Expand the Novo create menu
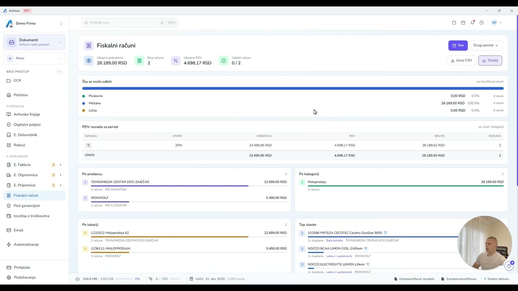 coord(34,58)
